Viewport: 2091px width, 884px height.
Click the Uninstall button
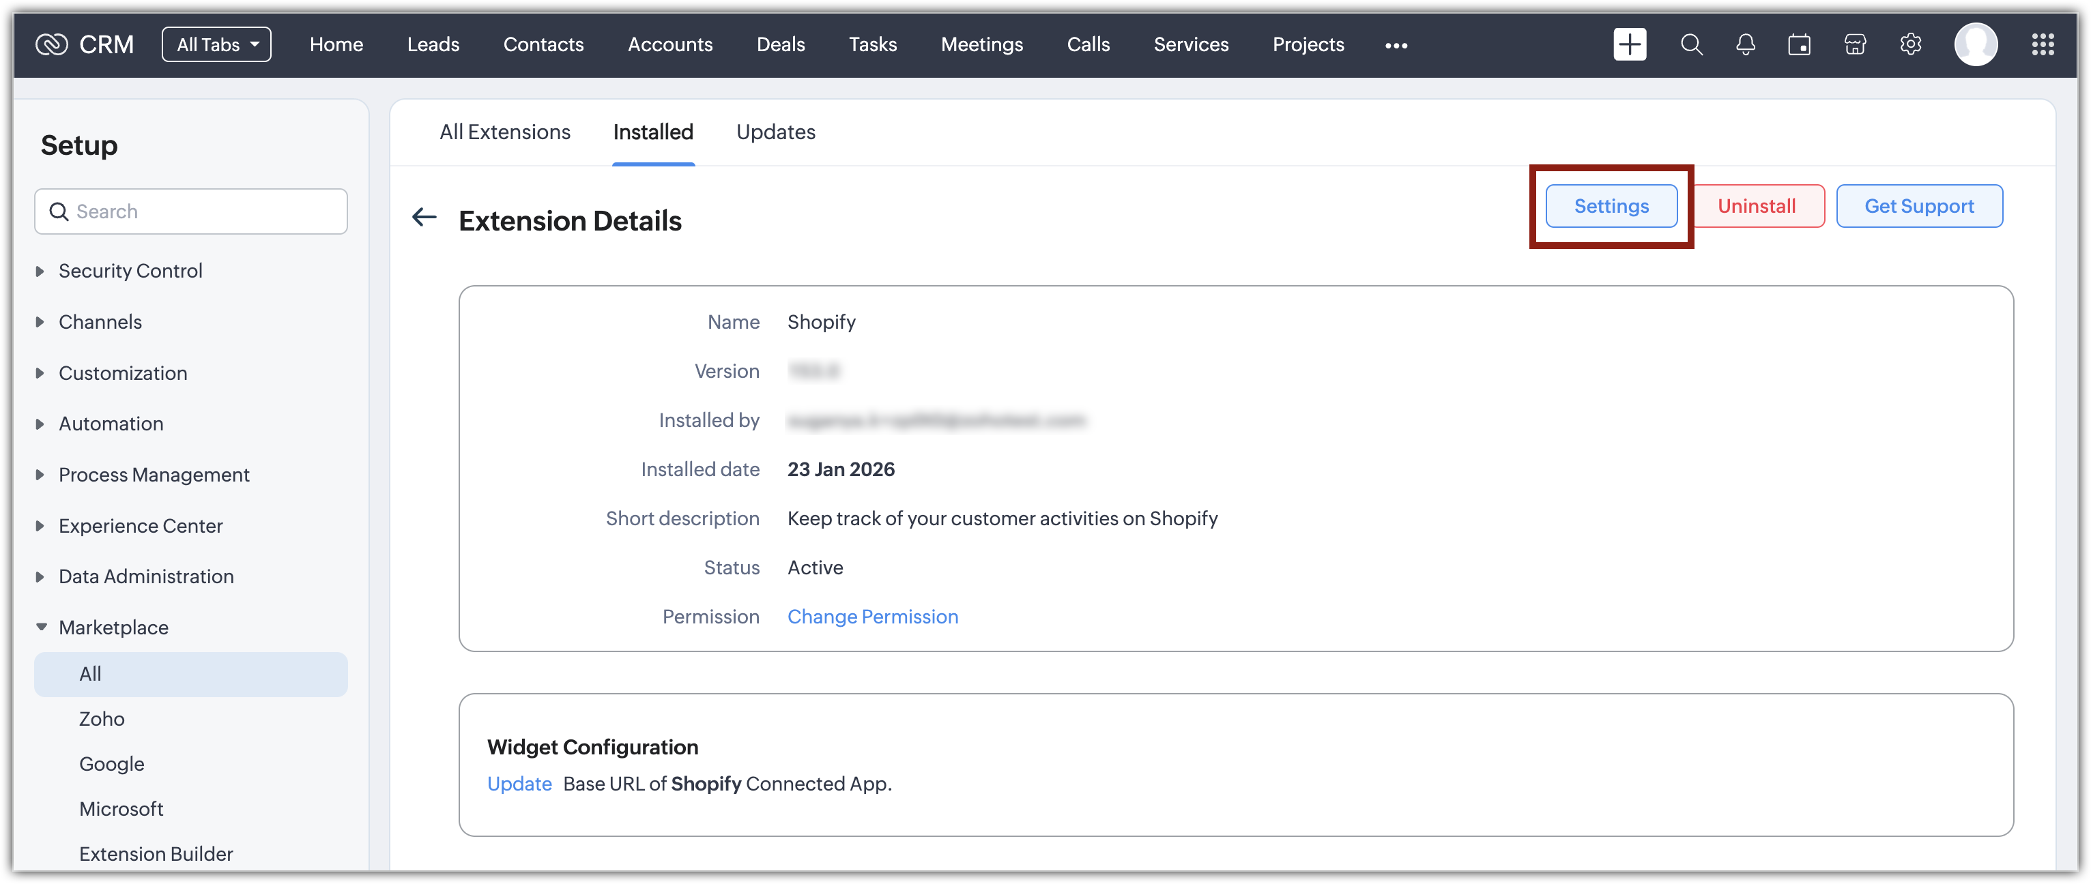click(1756, 206)
